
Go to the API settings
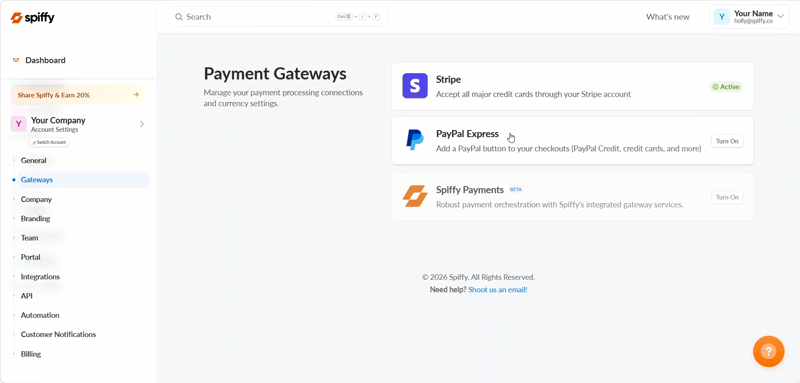[x=27, y=296]
